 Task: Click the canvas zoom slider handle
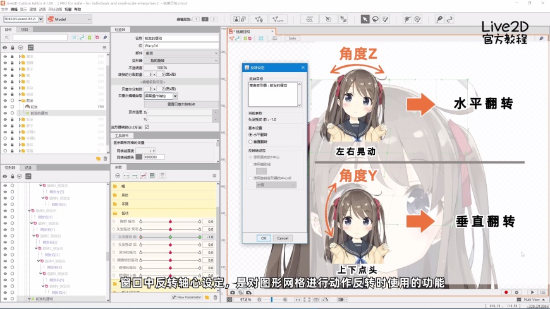click(271, 300)
